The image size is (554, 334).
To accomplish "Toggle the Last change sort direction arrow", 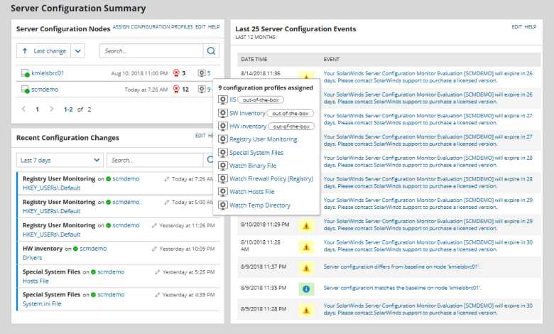I will pyautogui.click(x=25, y=51).
